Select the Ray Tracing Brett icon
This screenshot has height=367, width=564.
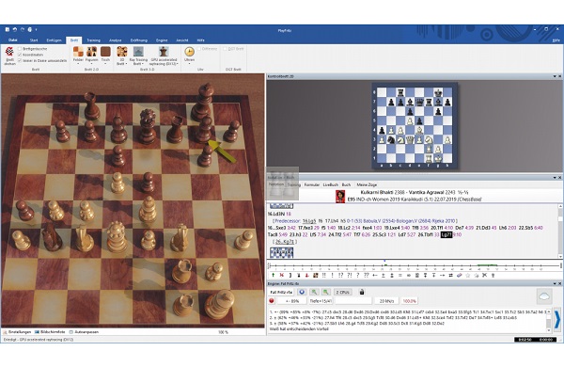click(138, 56)
